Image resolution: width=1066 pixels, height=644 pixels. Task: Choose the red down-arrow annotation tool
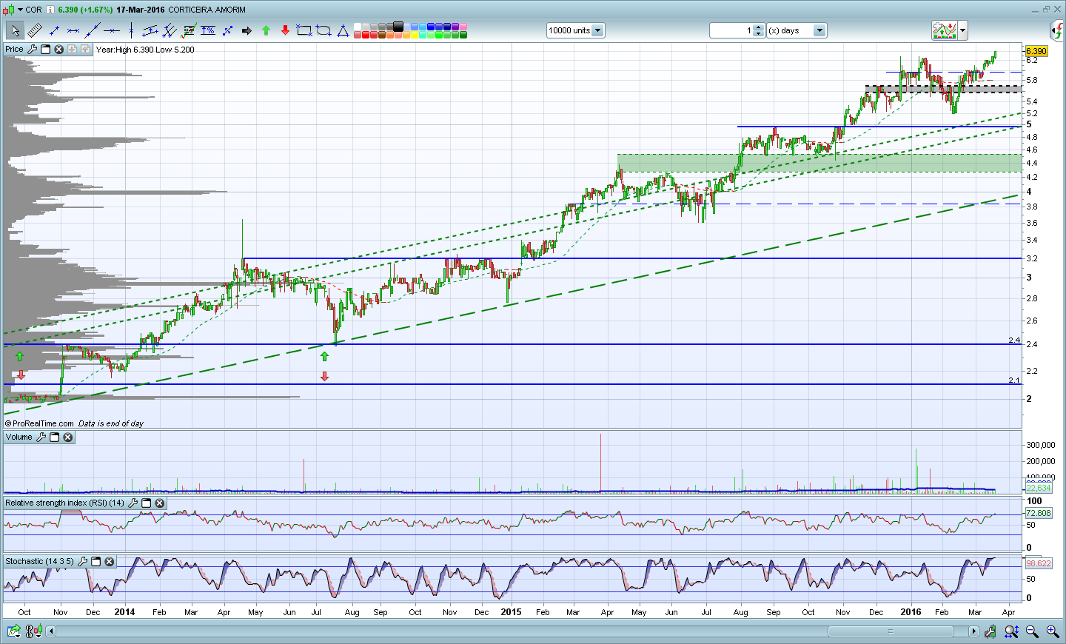click(x=285, y=30)
